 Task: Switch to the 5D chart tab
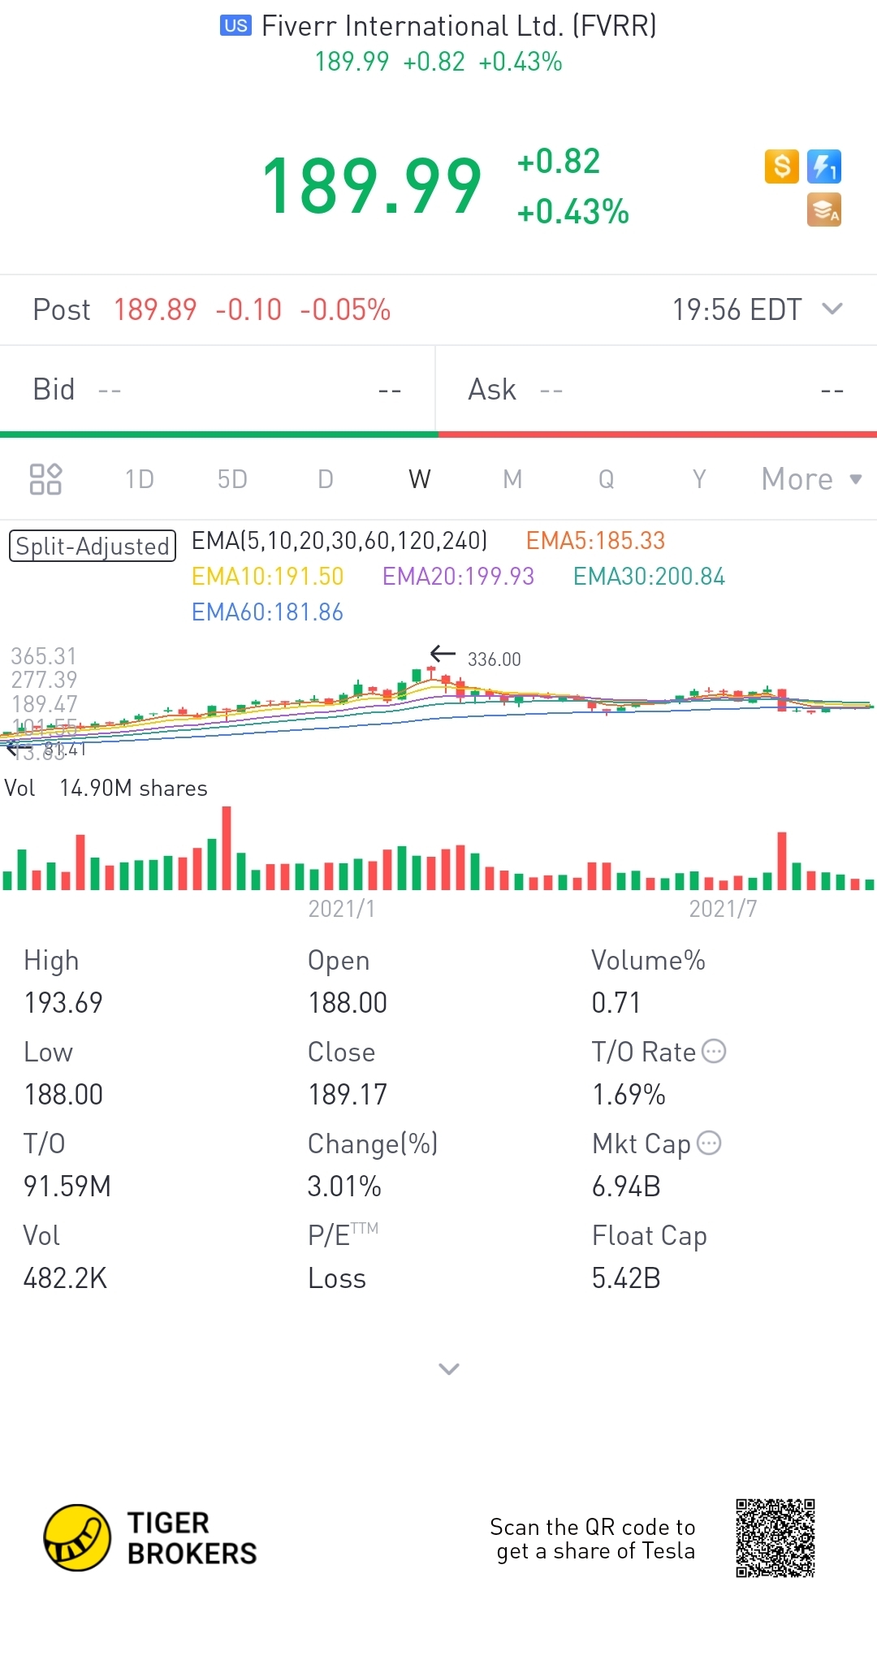tap(232, 479)
